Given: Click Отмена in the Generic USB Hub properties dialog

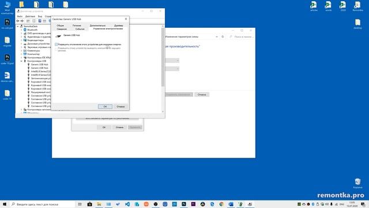Looking at the screenshot, I should pyautogui.click(x=121, y=106).
